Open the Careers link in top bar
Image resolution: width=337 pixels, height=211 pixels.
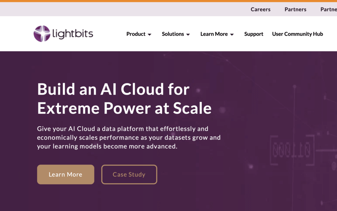click(x=260, y=9)
